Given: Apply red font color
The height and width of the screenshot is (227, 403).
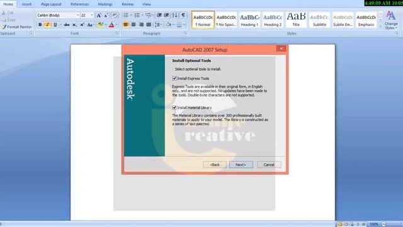Looking at the screenshot, I should 111,25.
